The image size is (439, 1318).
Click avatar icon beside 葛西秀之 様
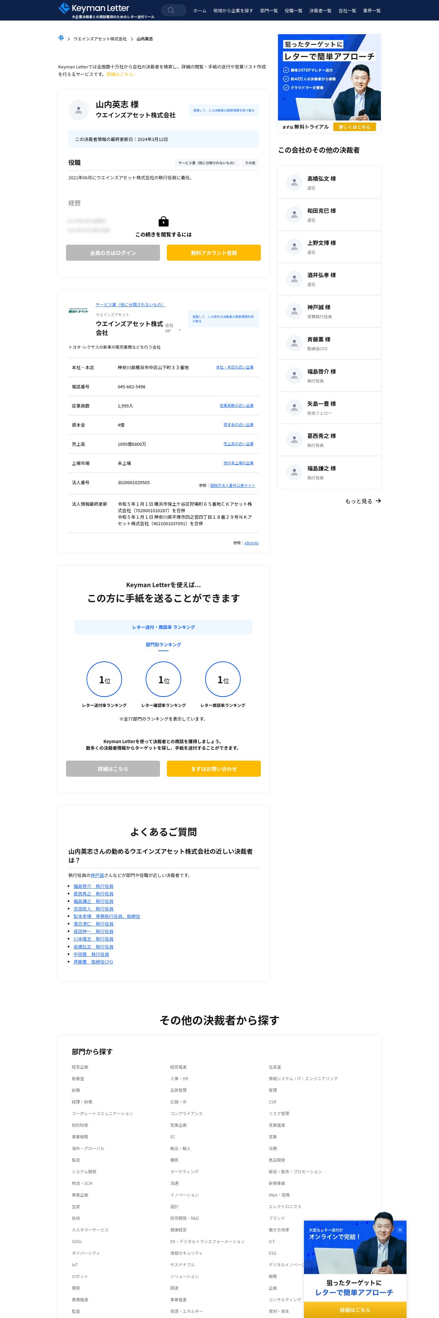click(294, 440)
